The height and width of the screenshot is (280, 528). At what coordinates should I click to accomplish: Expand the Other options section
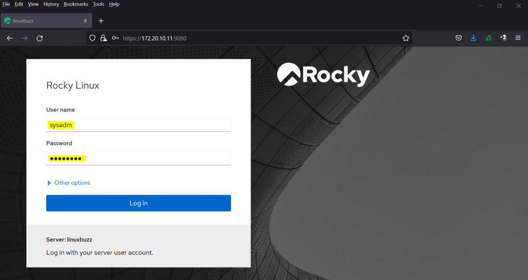[x=69, y=183]
